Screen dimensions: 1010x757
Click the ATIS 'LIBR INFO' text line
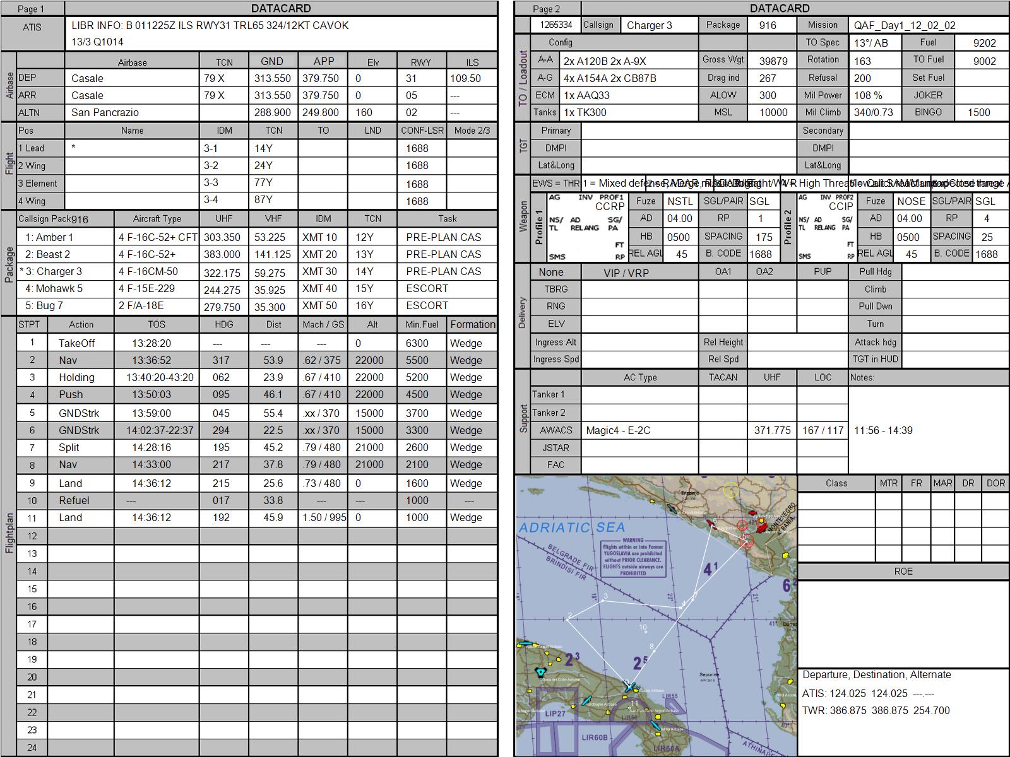point(210,26)
